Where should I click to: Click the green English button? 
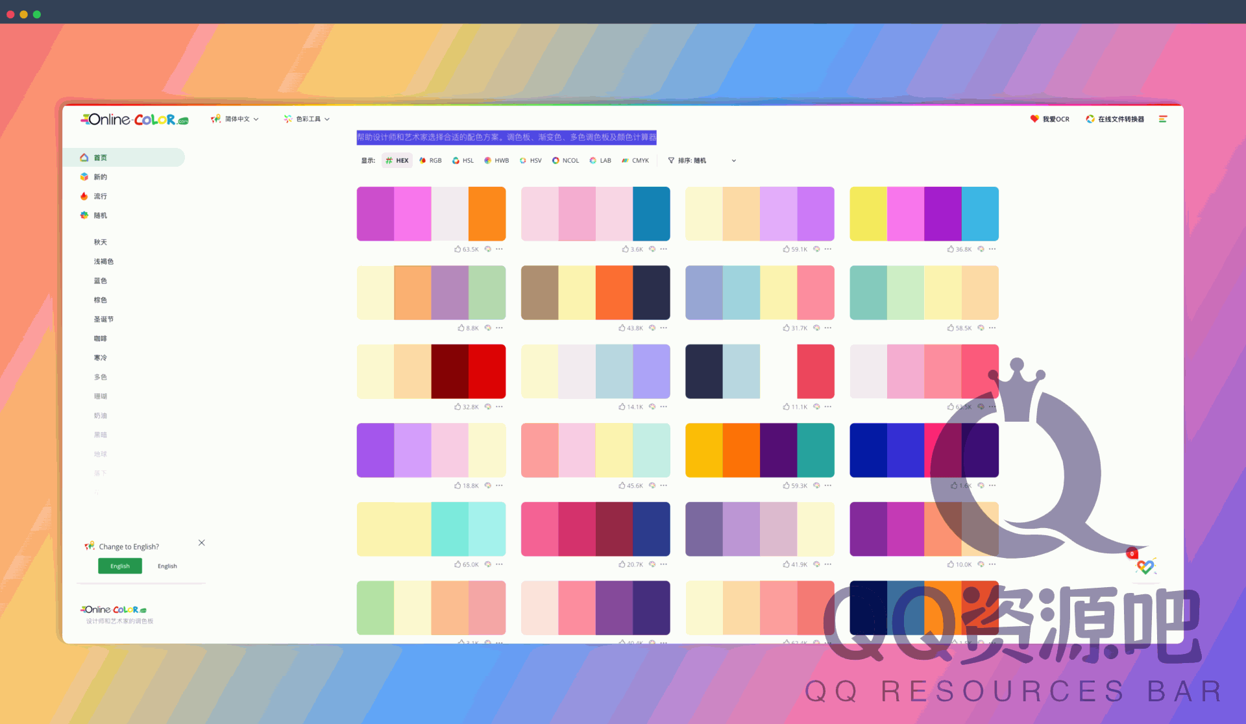point(120,566)
